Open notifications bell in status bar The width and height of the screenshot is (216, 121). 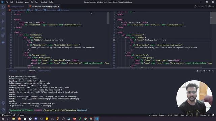(x=213, y=115)
